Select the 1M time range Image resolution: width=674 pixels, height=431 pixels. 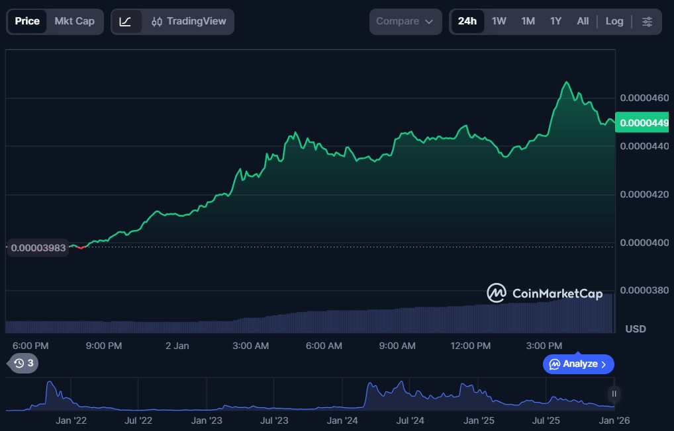point(528,21)
